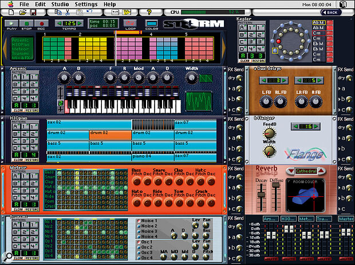Screen dimensions: 355x265
Task: Click the yellow question mark help icon
Action: coord(149,12)
